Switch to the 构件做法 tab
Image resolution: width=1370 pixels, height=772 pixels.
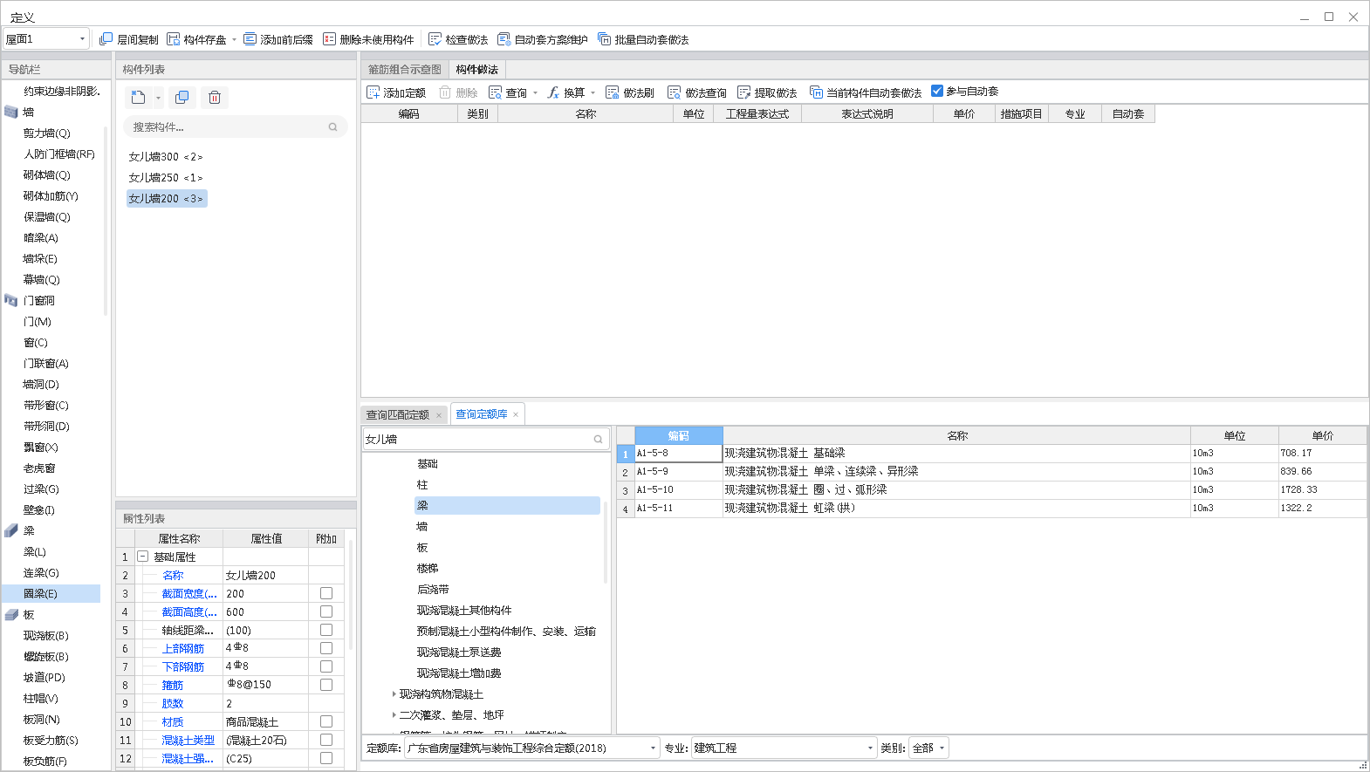point(476,70)
